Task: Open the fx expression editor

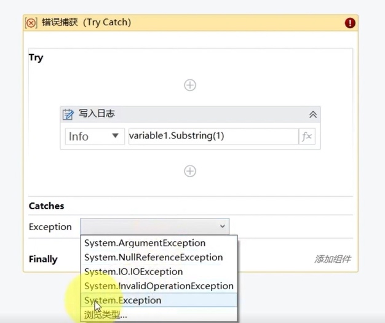Action: coord(306,137)
